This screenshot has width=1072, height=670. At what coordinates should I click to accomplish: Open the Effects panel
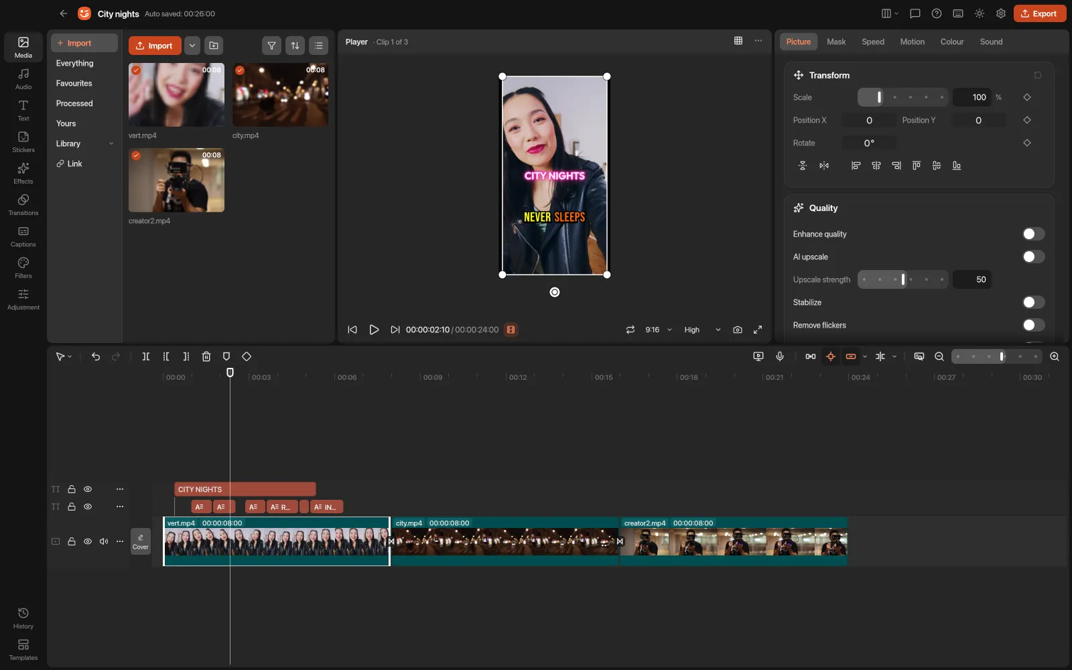(23, 174)
